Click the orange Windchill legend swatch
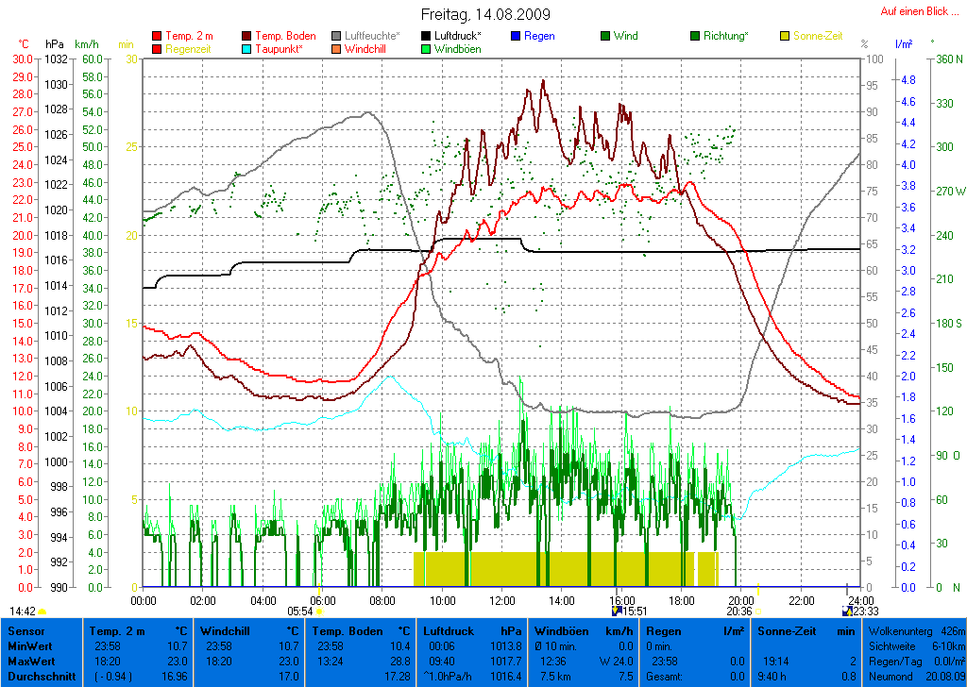This screenshot has height=687, width=967. (x=337, y=49)
